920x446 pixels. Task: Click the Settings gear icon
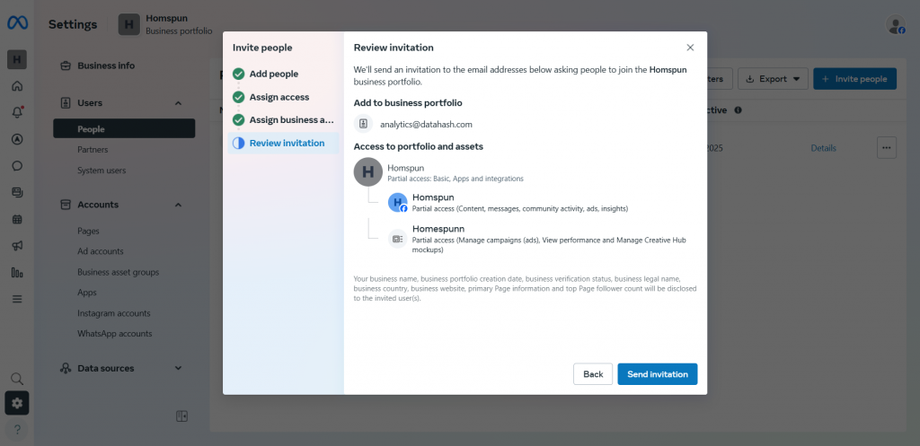pos(17,403)
